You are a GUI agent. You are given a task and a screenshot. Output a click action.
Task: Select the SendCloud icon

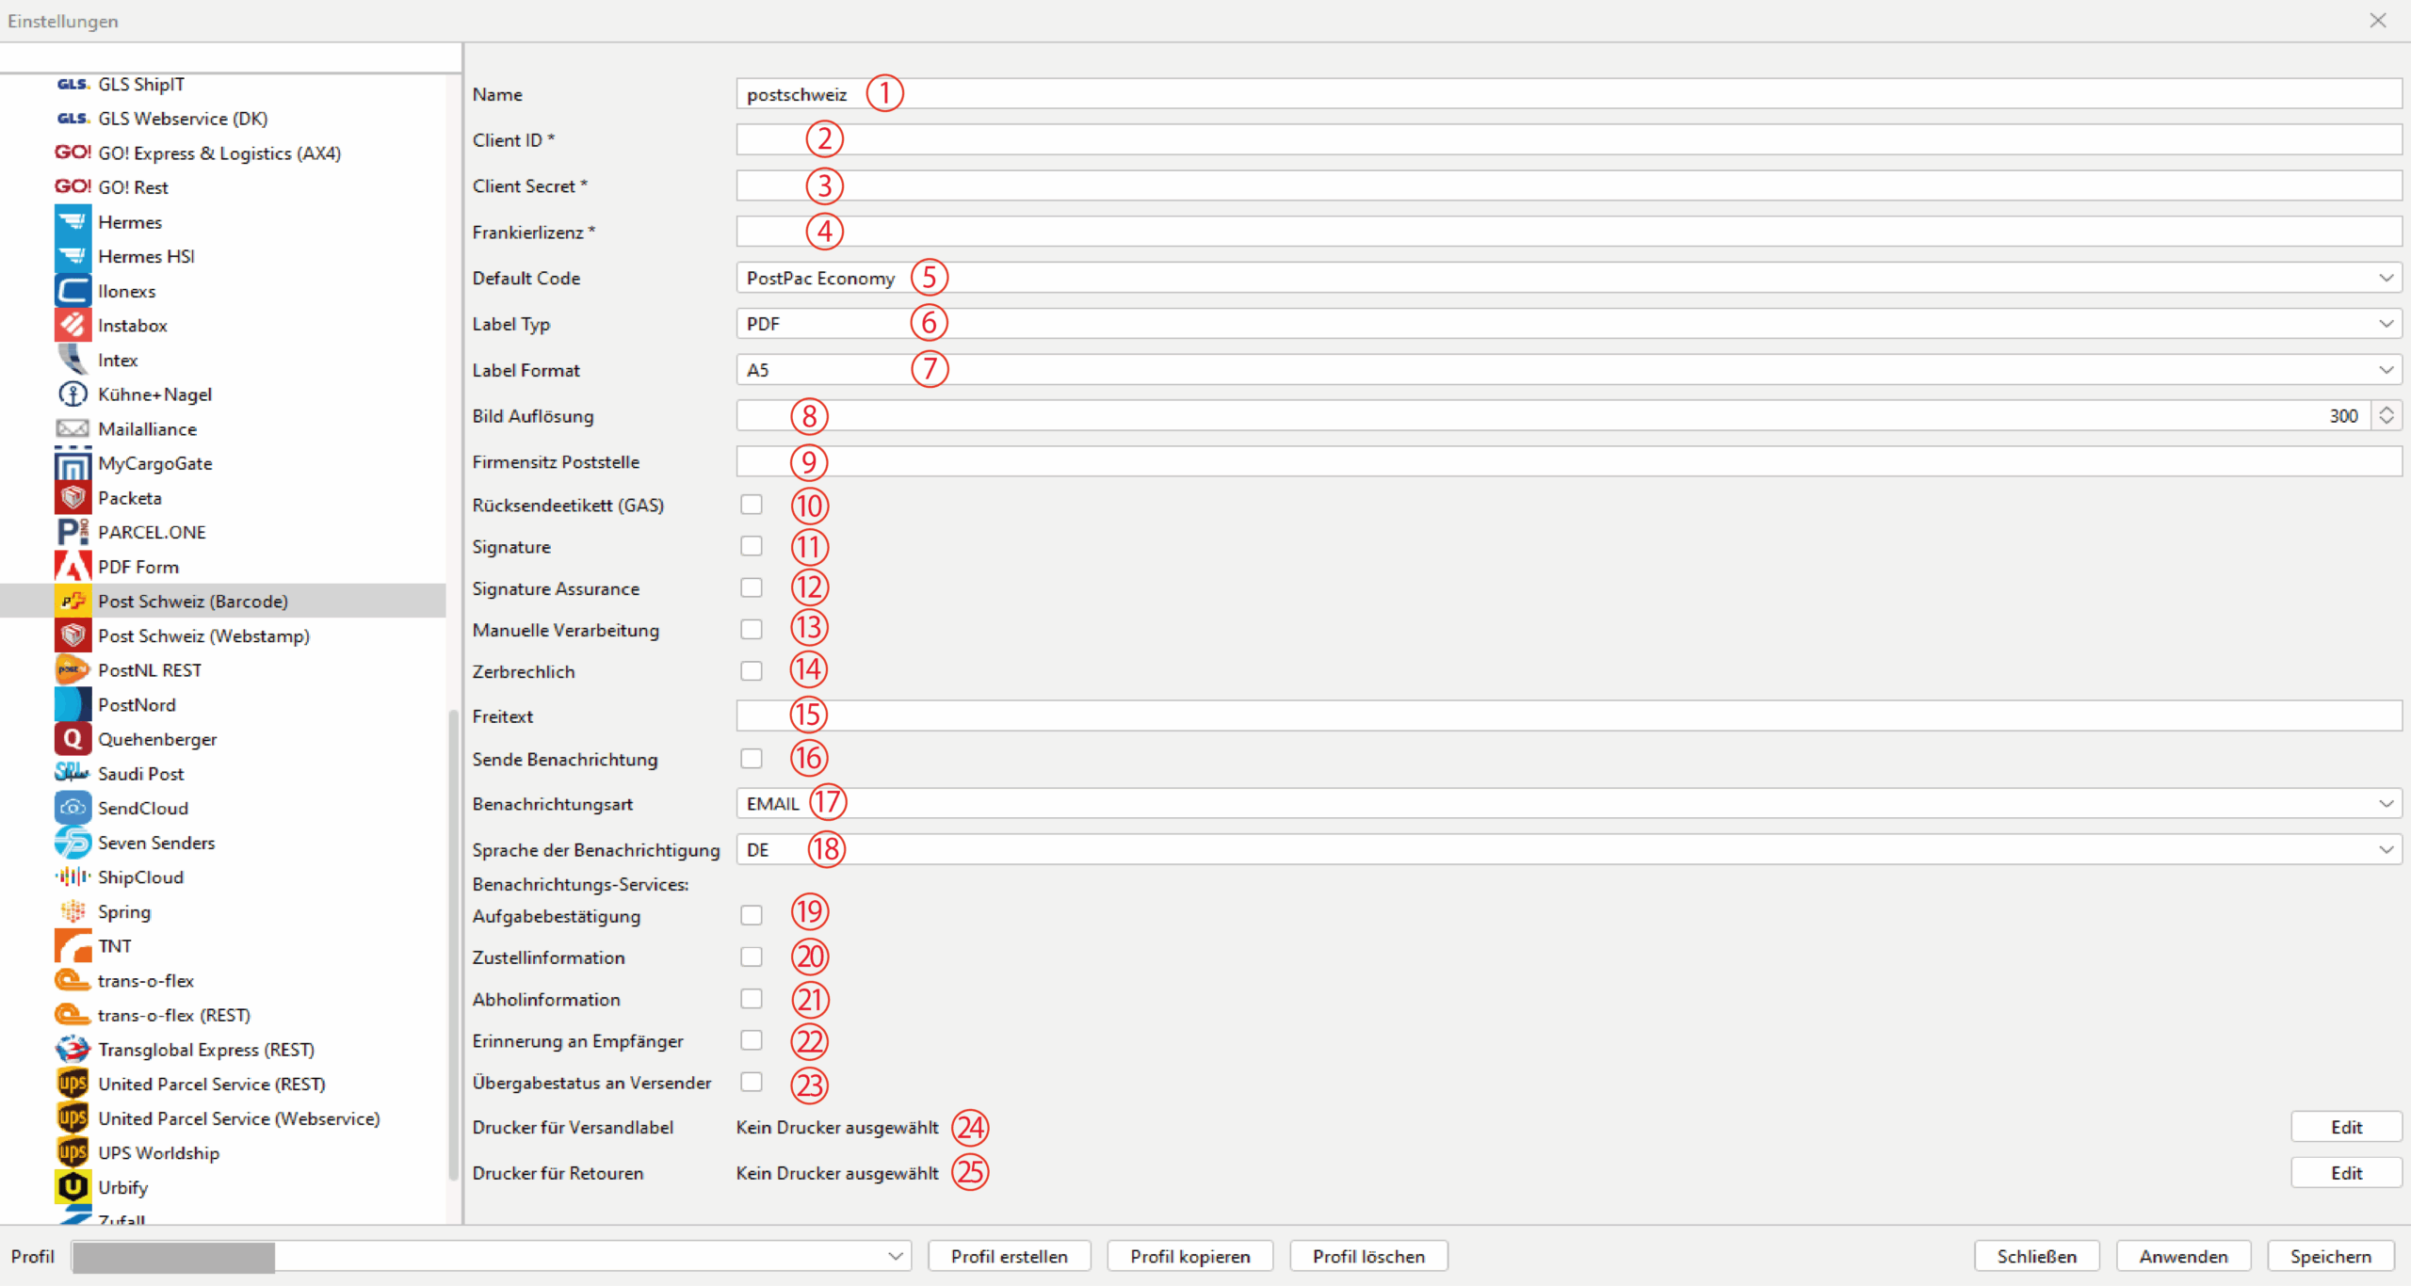pyautogui.click(x=73, y=808)
